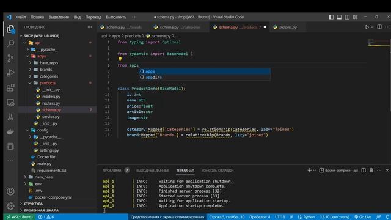Viewport: 391px width, 220px height.
Task: Open terminal panel more actions ellipsis
Action: coord(379,170)
